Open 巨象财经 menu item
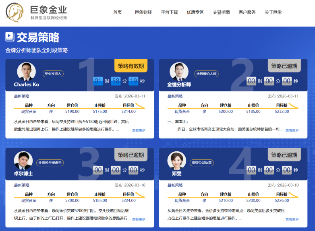This screenshot has width=315, height=231. (x=143, y=12)
